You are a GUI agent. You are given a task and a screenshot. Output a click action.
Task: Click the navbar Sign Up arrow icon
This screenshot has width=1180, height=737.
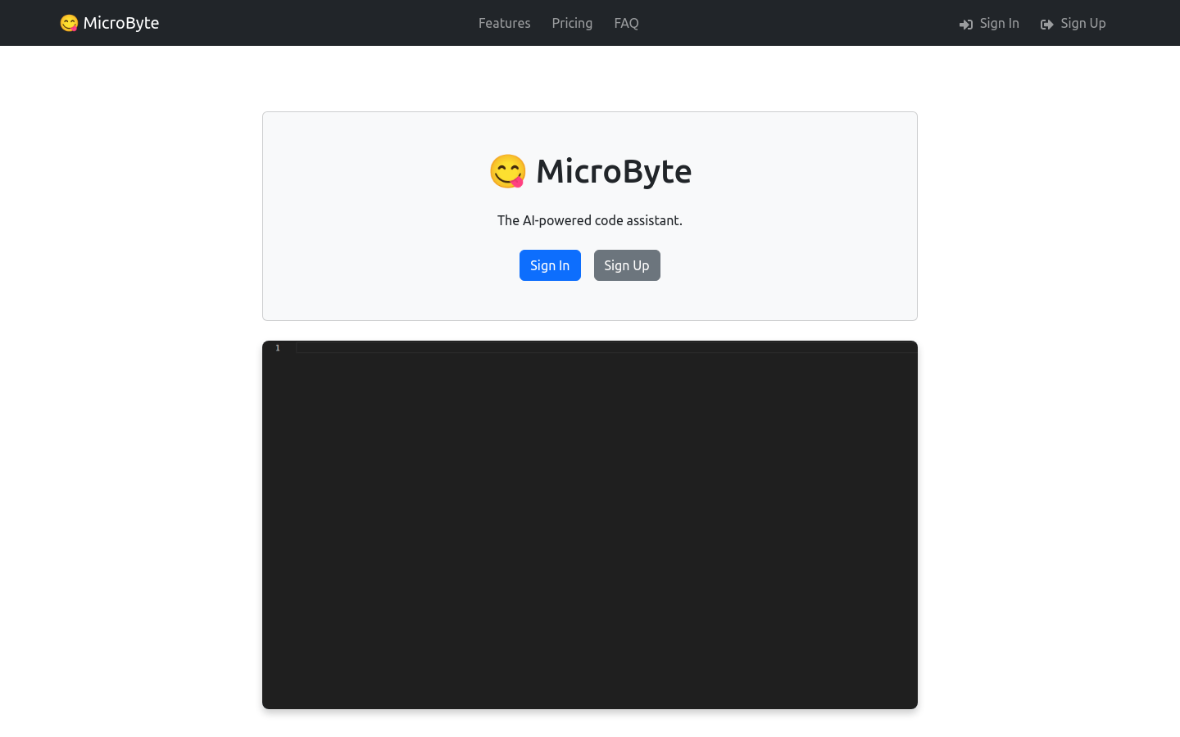1047,25
